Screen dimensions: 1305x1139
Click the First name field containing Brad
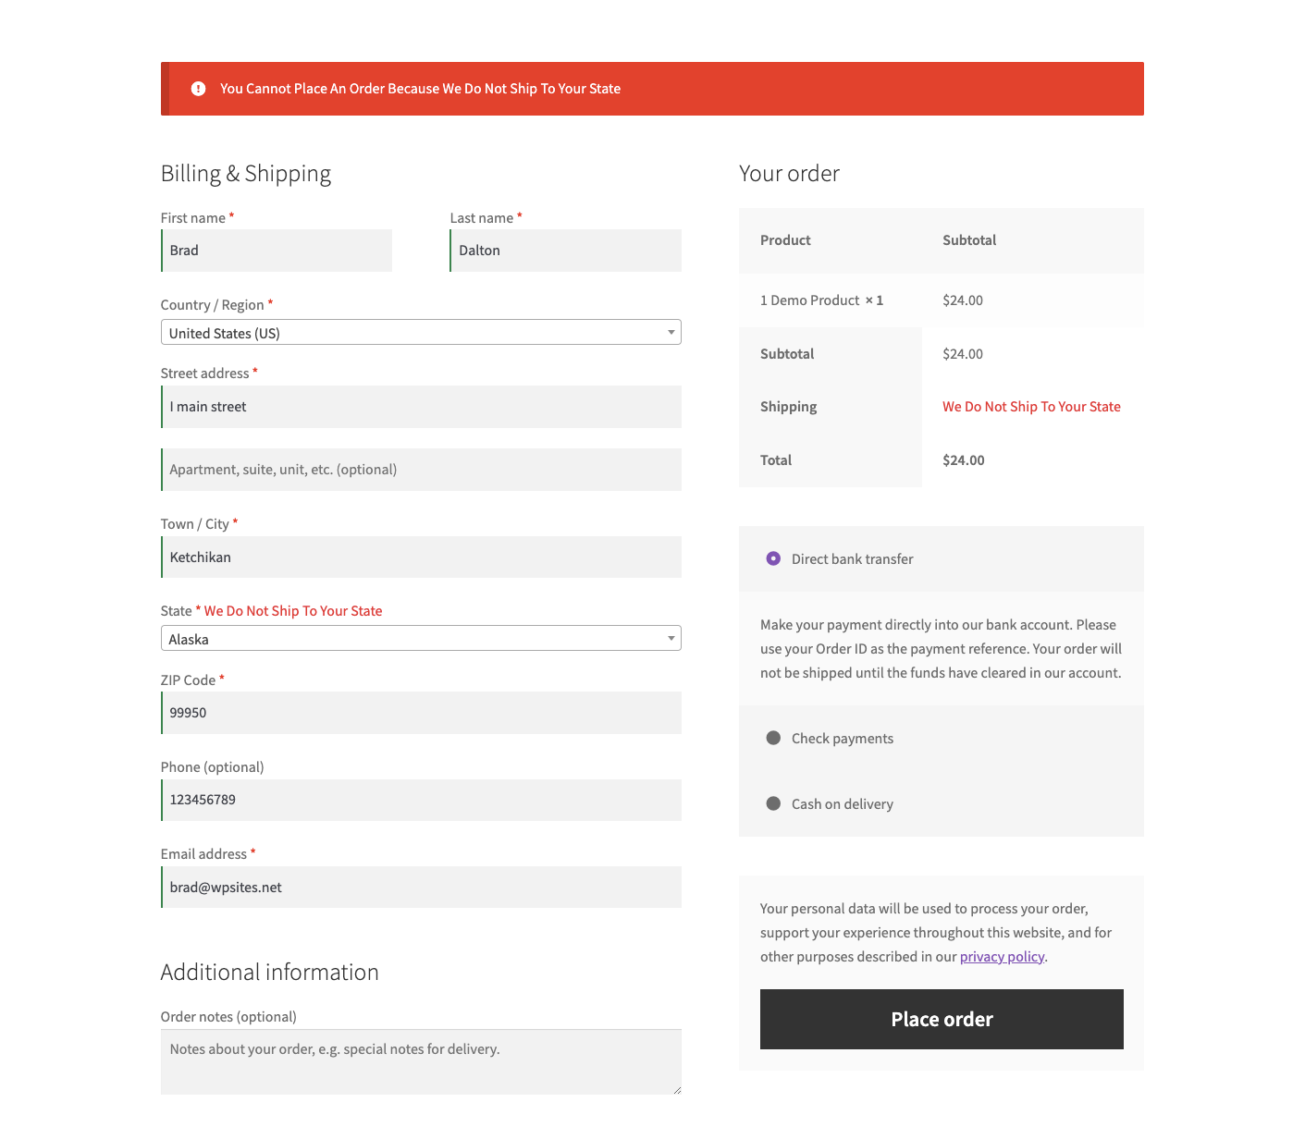click(277, 251)
